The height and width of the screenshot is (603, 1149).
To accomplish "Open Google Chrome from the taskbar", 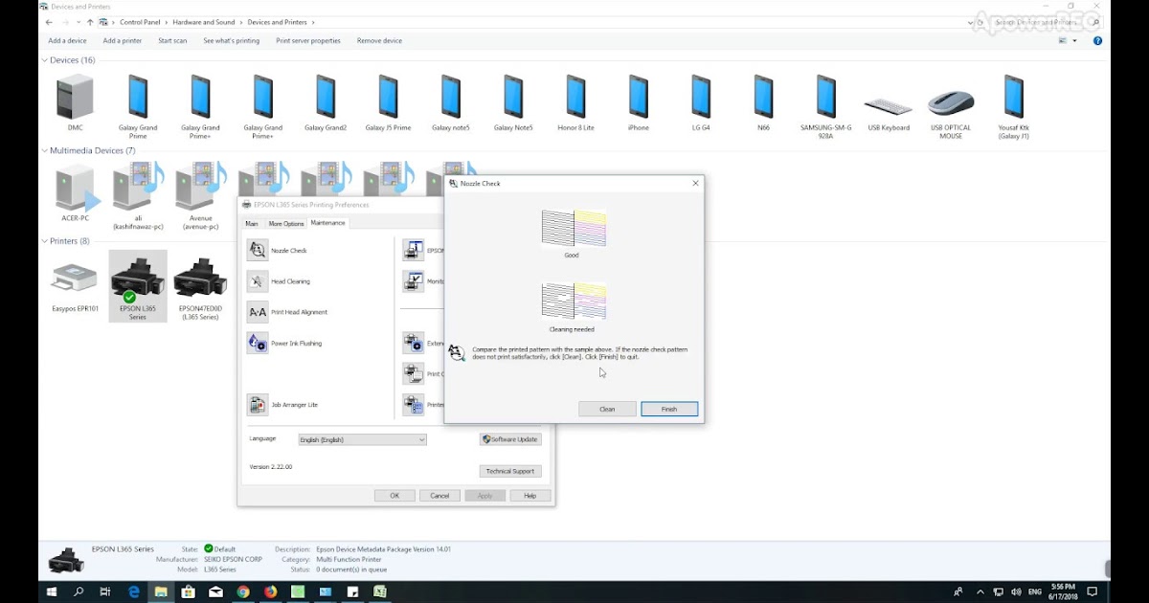I will click(x=243, y=592).
